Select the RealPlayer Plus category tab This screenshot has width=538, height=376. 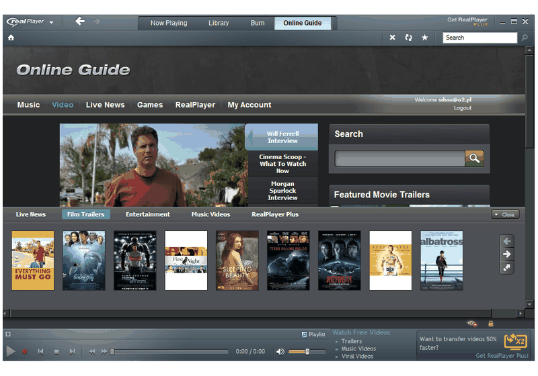[x=275, y=214]
